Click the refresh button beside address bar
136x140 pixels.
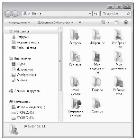tap(95, 14)
